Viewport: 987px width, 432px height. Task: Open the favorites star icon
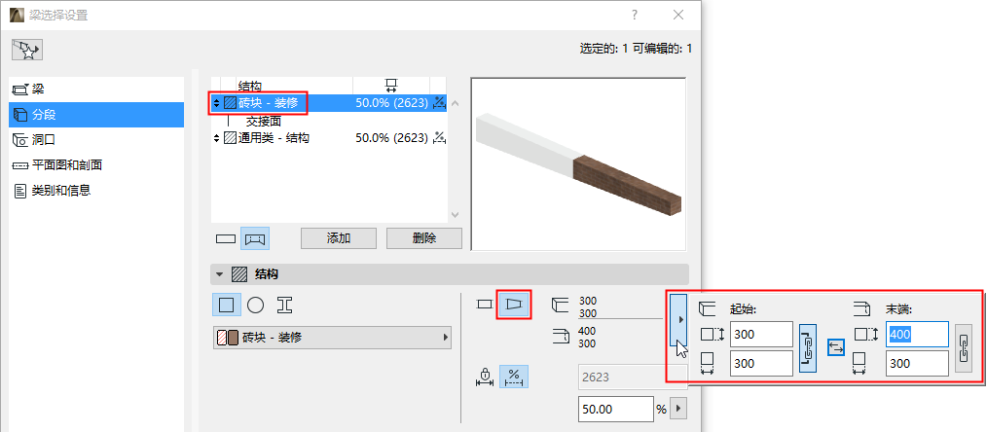tap(27, 49)
